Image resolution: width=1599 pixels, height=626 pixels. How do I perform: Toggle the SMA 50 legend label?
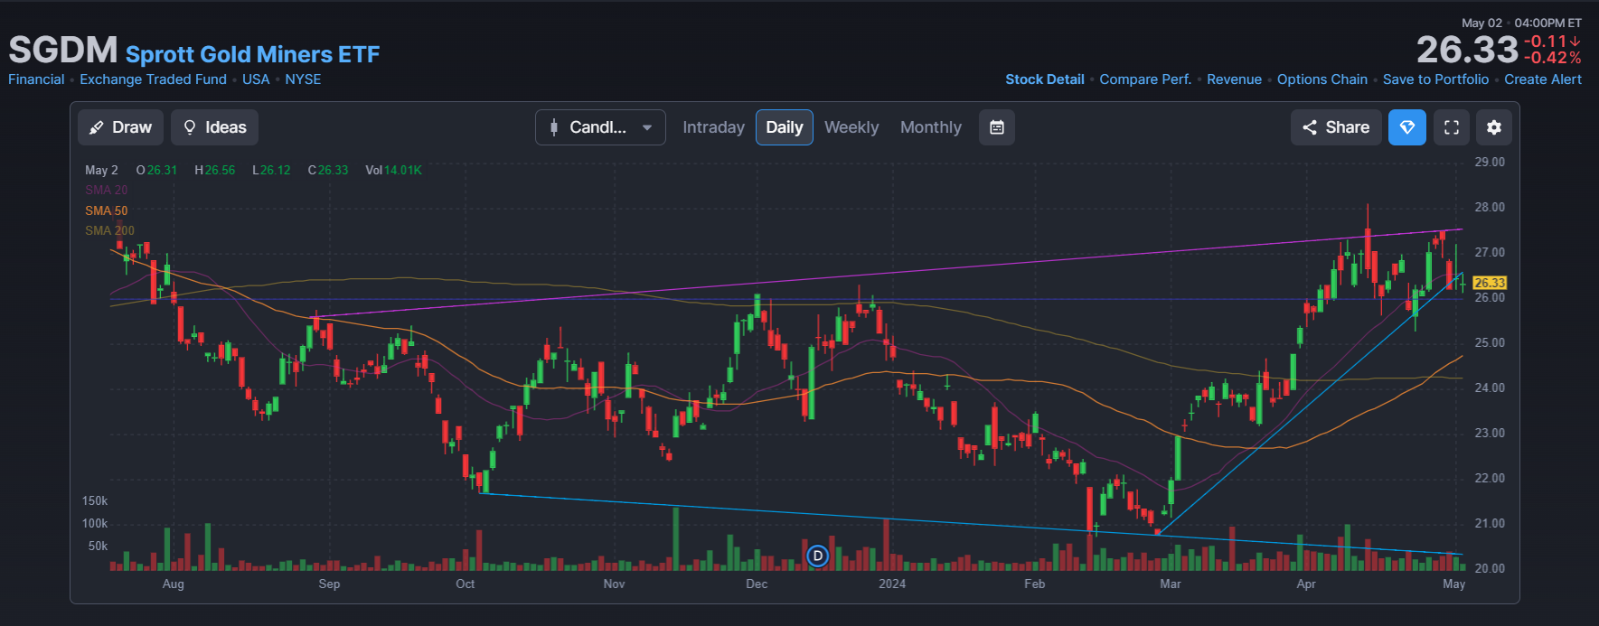coord(106,210)
